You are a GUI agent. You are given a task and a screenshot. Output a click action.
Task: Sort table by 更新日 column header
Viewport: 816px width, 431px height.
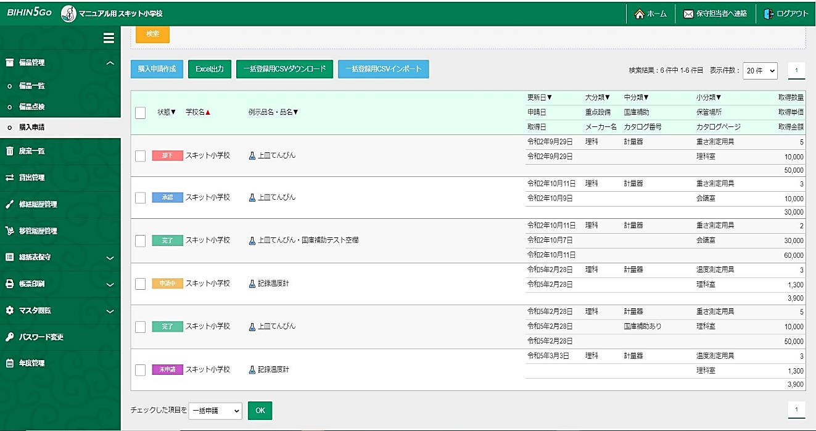coord(540,97)
